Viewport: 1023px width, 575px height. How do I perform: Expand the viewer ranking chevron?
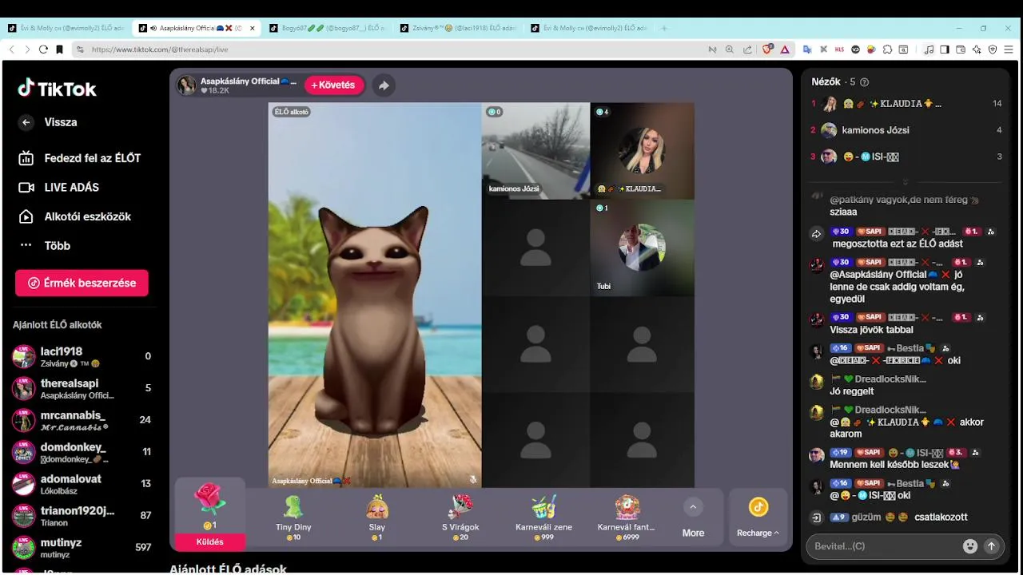[x=906, y=182]
